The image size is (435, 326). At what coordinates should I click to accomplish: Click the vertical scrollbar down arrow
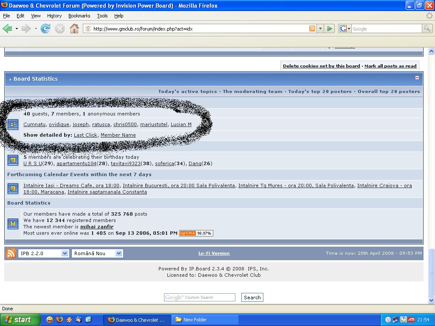tap(432, 300)
